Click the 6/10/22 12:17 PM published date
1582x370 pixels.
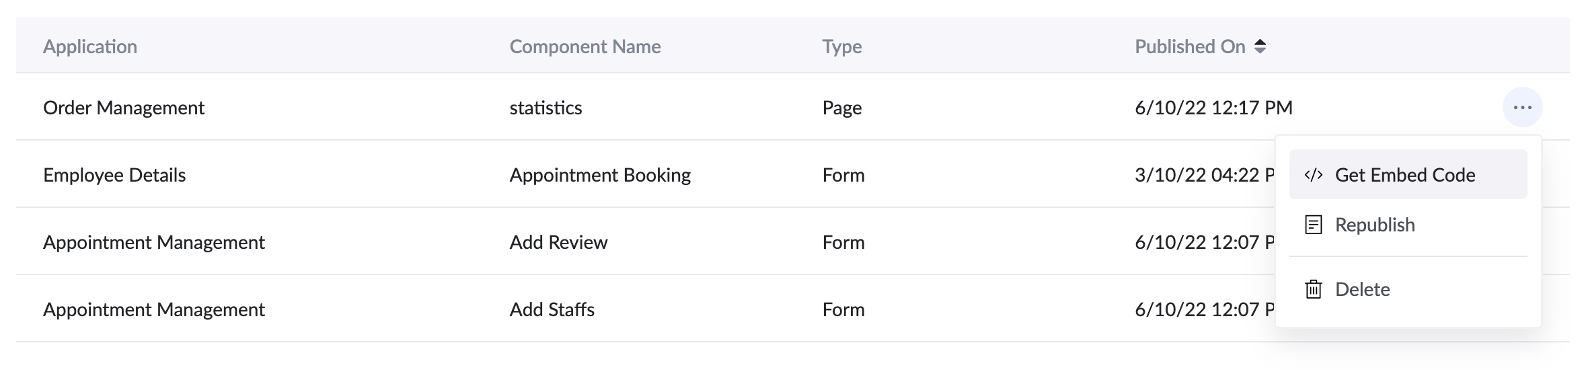[1213, 108]
